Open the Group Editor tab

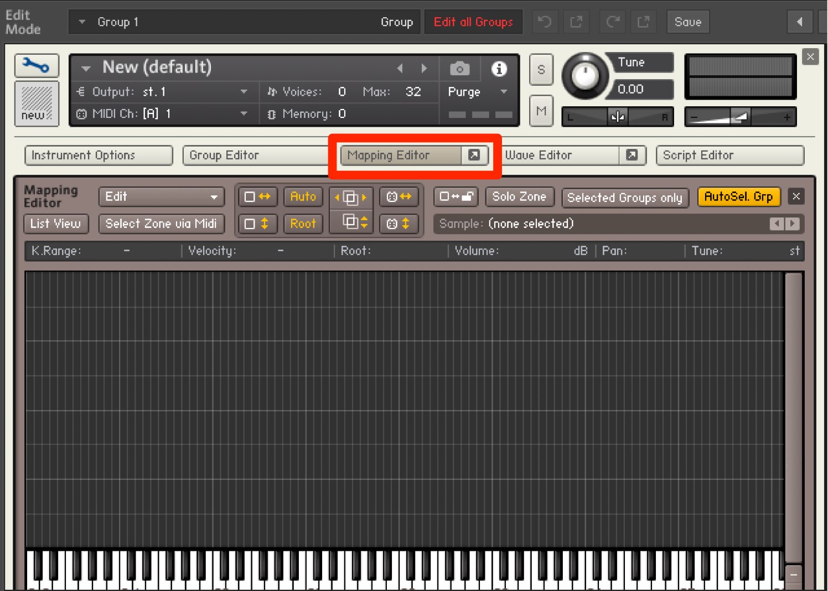(256, 155)
